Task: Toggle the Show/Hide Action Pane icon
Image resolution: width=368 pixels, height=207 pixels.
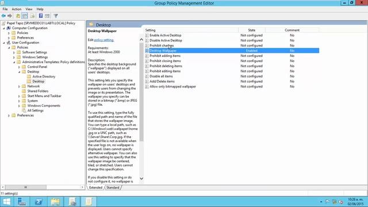Action: 47,16
